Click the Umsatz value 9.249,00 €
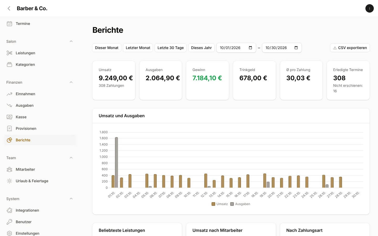 (116, 78)
